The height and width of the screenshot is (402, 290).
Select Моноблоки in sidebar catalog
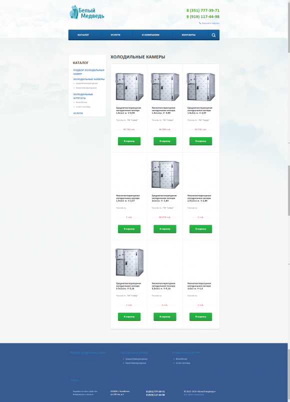[x=81, y=102]
